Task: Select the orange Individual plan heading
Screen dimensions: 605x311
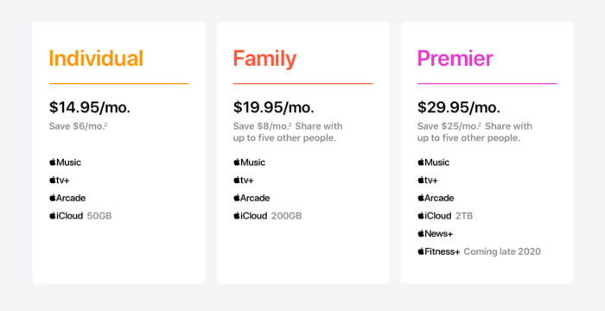Action: 96,59
